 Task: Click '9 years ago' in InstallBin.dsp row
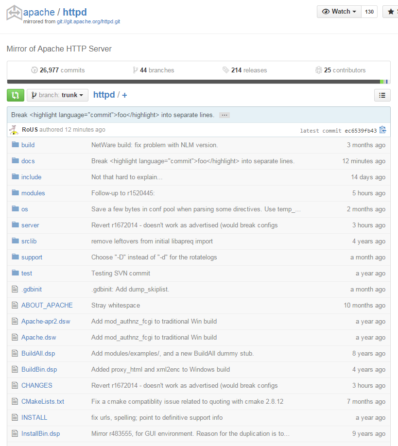369,434
